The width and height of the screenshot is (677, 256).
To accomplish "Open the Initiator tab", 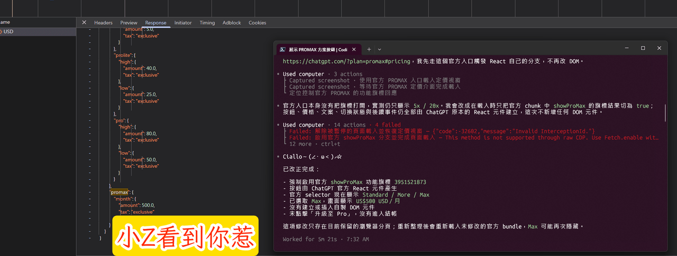I will pyautogui.click(x=183, y=23).
